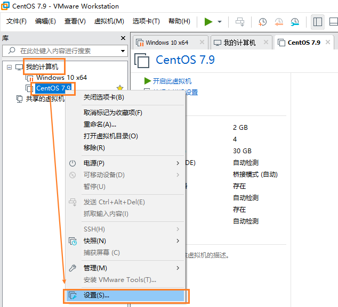Screen dimensions: 338x307
Task: Click the green power-on play icon in toolbar
Action: click(x=208, y=22)
